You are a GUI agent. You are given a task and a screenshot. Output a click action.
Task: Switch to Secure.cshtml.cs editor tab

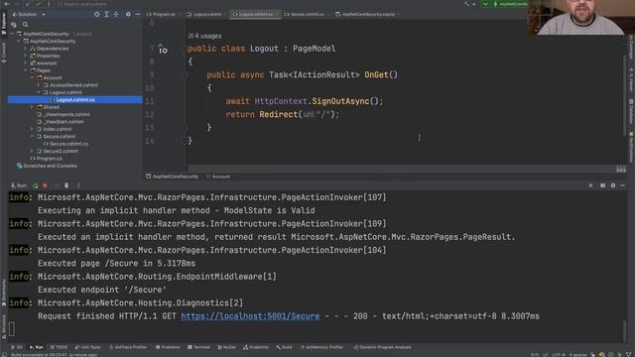pyautogui.click(x=308, y=14)
